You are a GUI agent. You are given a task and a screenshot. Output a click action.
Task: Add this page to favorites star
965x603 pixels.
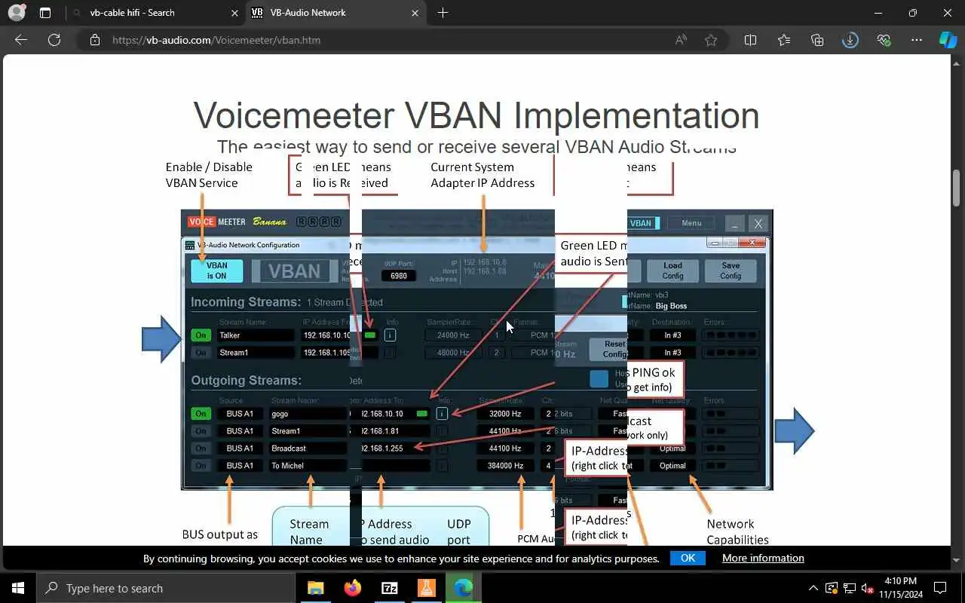point(711,40)
